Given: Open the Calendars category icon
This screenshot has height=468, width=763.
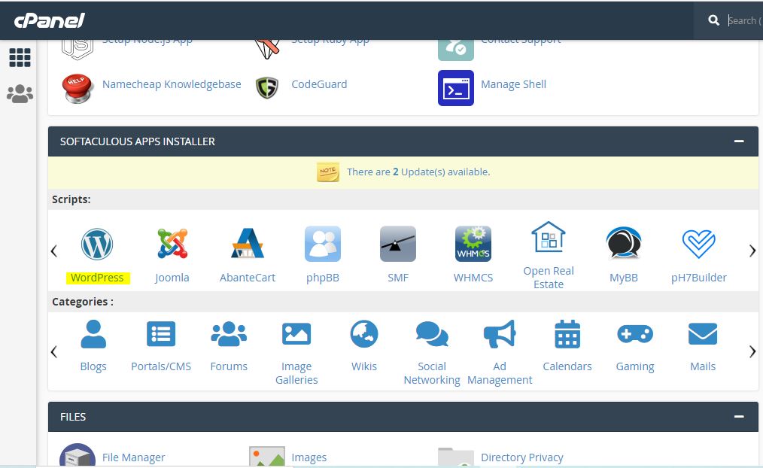Looking at the screenshot, I should pyautogui.click(x=567, y=334).
